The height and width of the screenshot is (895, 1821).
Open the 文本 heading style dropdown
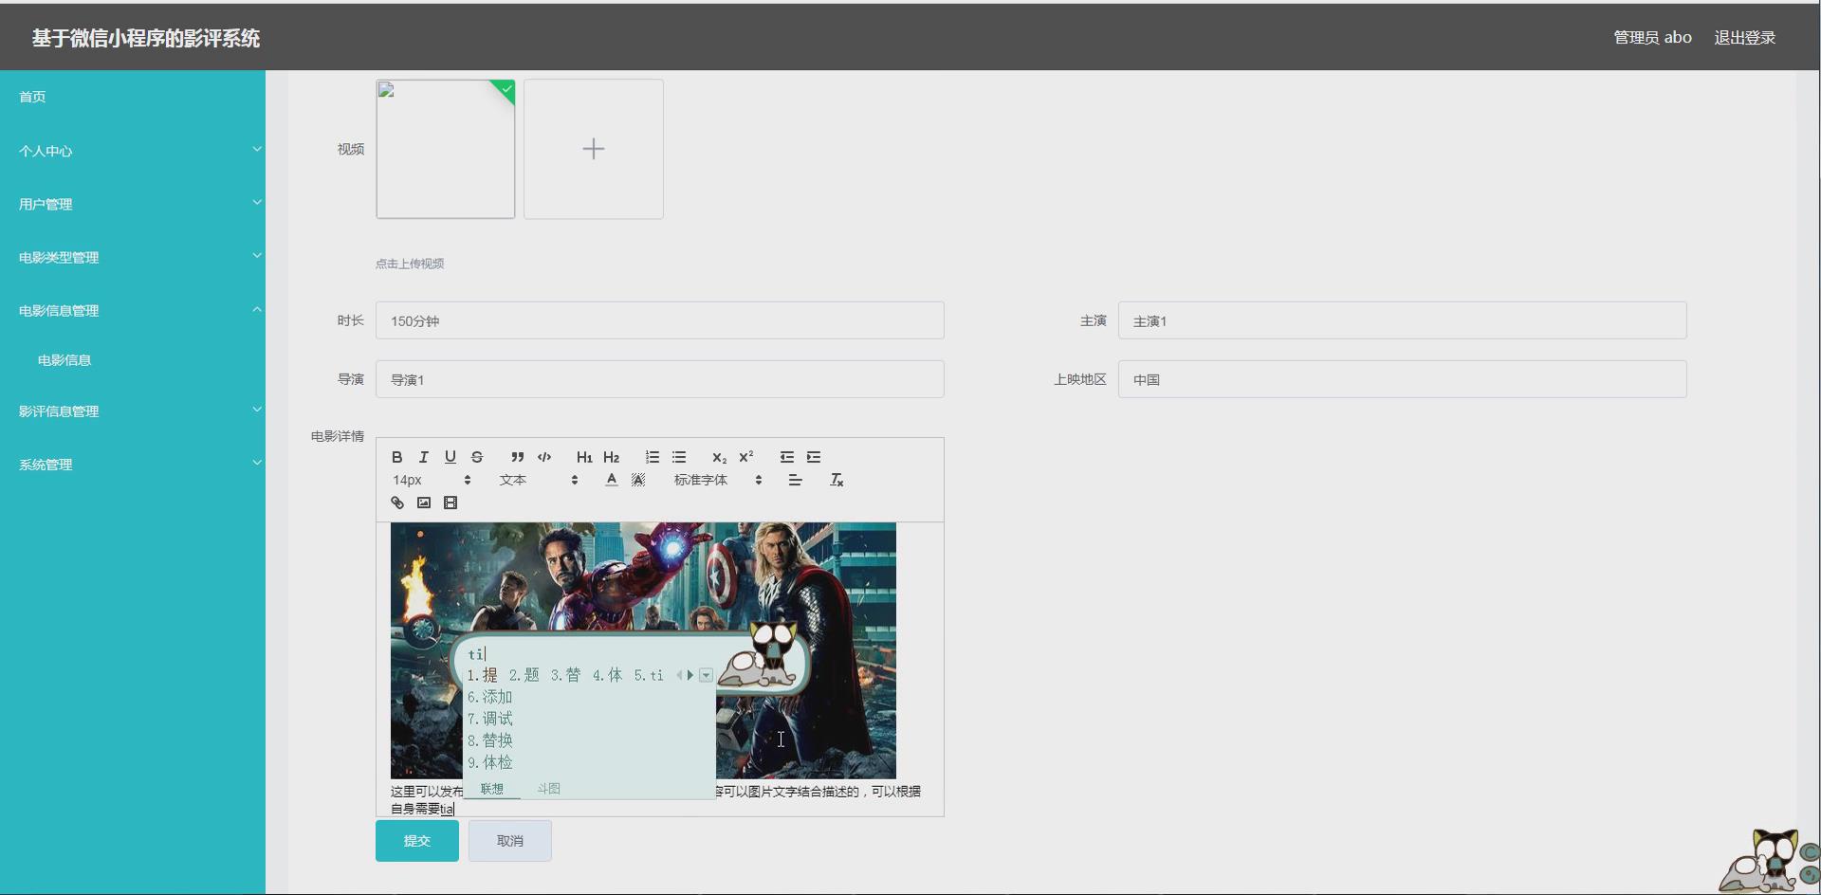[539, 480]
